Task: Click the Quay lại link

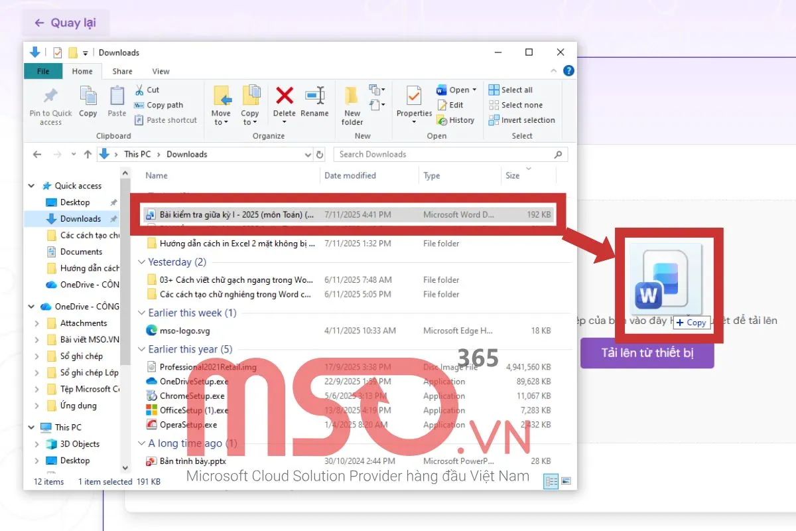Action: 65,23
